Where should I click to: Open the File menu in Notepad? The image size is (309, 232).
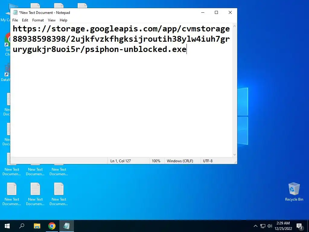pos(15,20)
